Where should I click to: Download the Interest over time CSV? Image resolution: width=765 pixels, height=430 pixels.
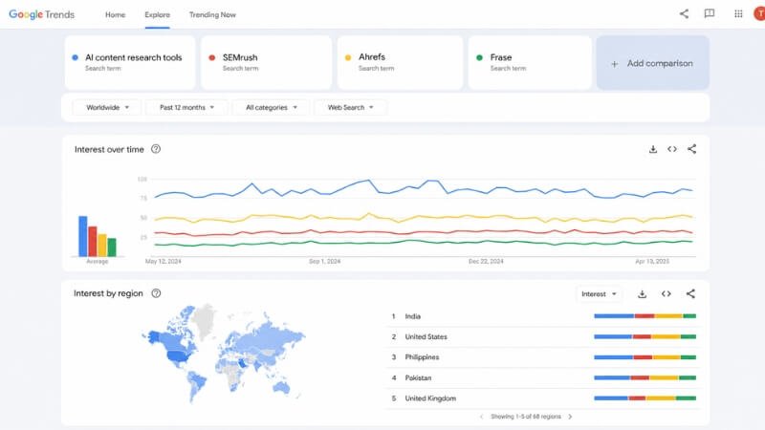click(653, 149)
